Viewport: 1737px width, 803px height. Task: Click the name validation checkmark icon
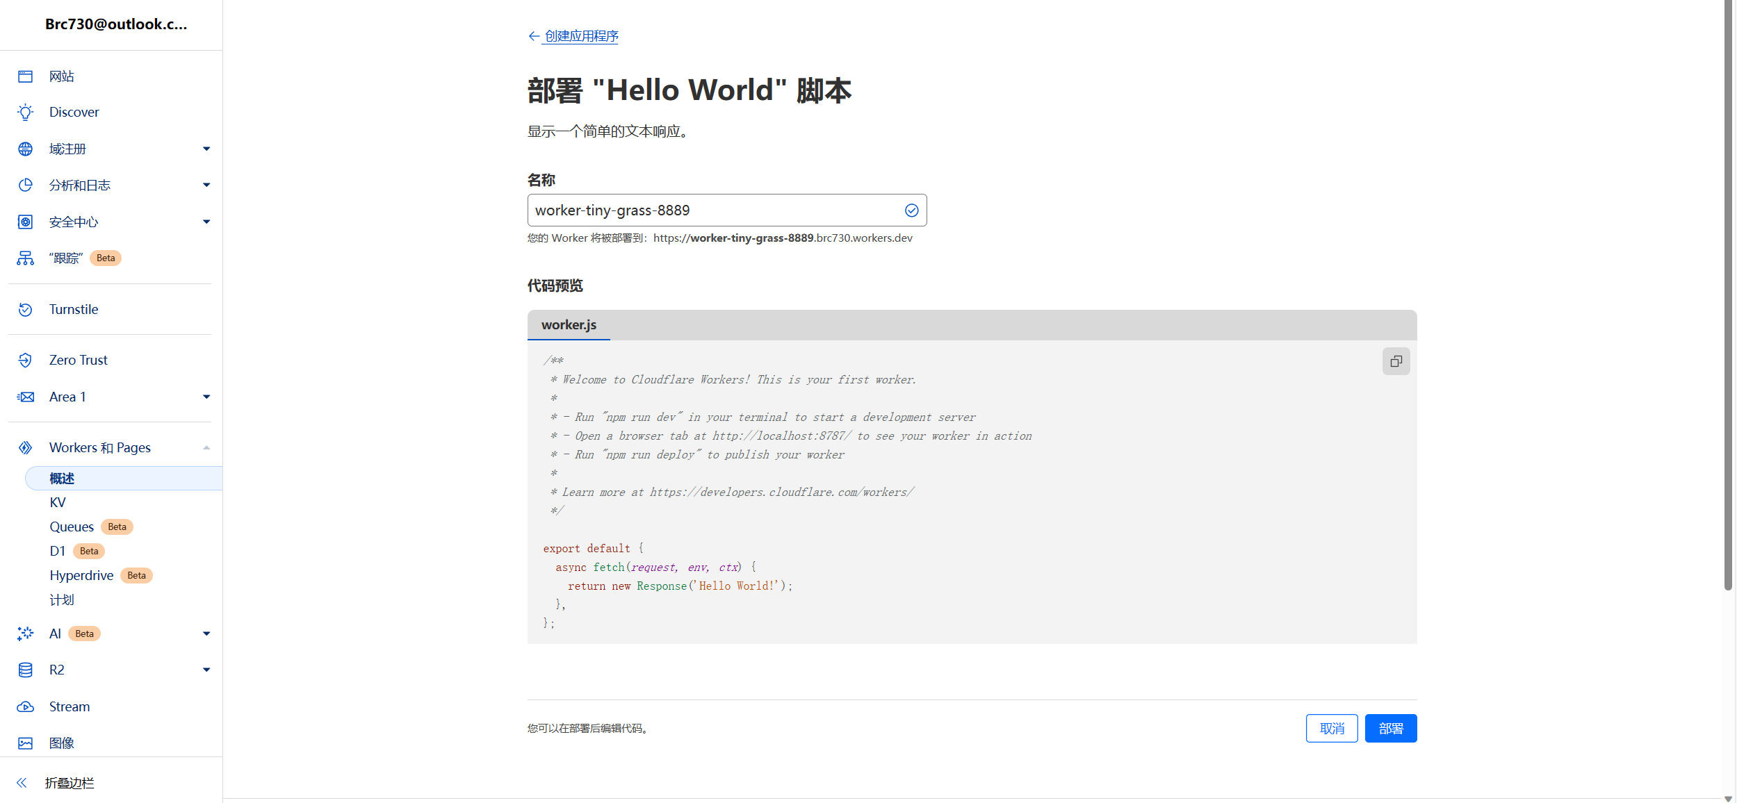coord(912,210)
